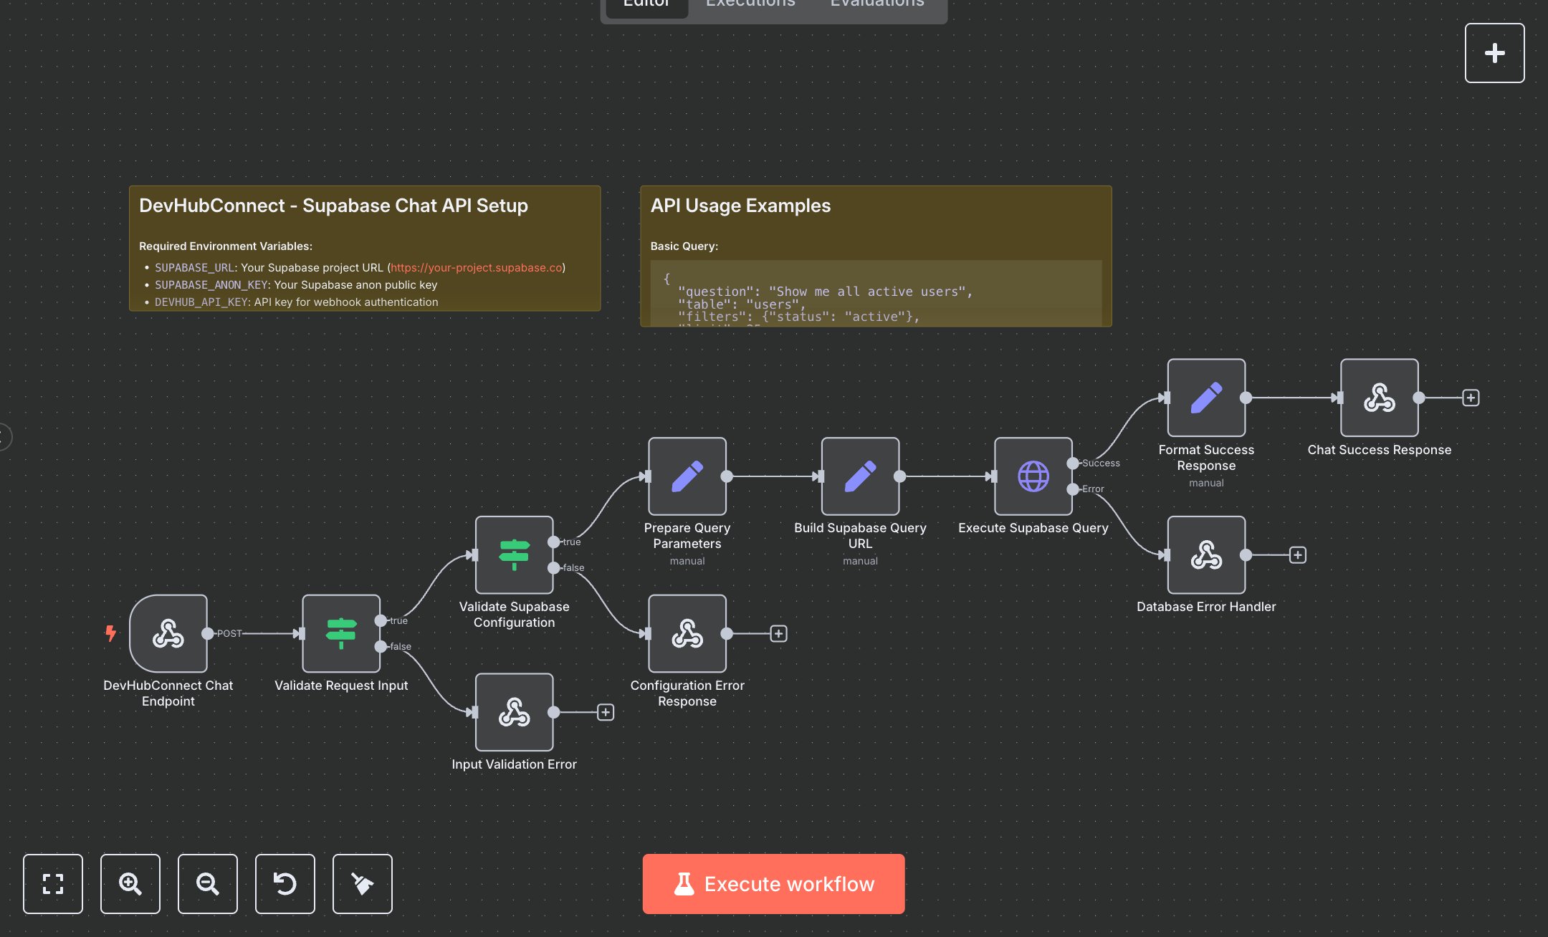
Task: Select the Database Error Handler node
Action: (x=1206, y=555)
